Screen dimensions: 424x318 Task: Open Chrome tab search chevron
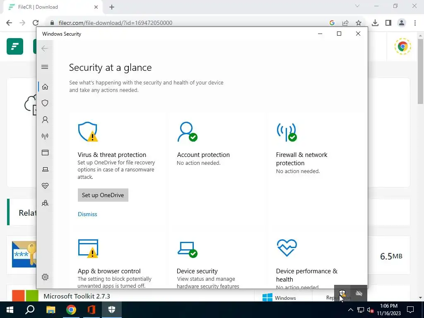point(357,6)
